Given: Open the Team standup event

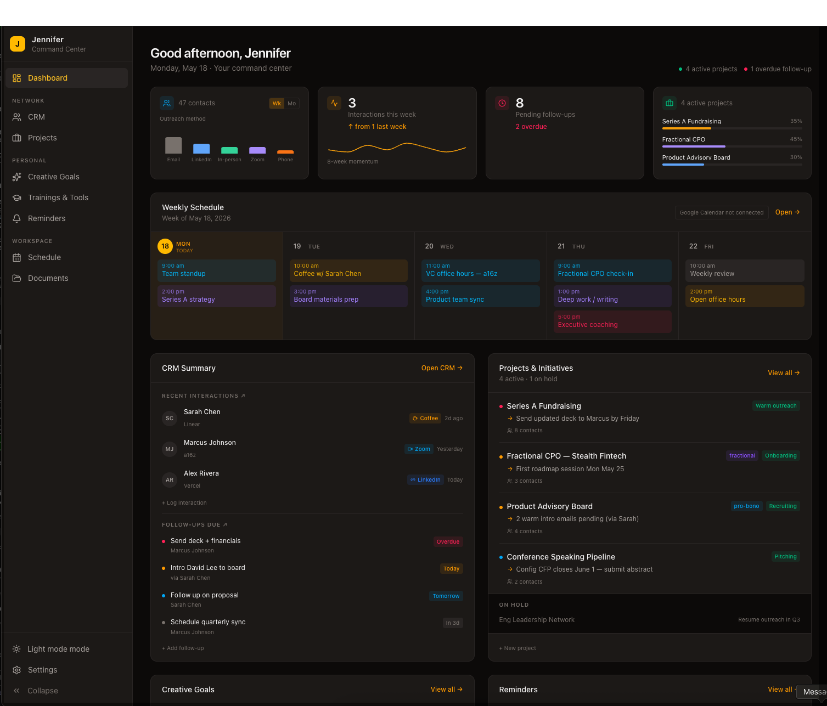Looking at the screenshot, I should coord(217,270).
